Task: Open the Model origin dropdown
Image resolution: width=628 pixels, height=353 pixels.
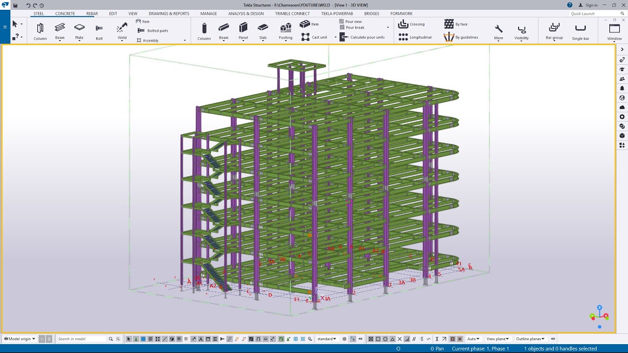Action: 20,339
